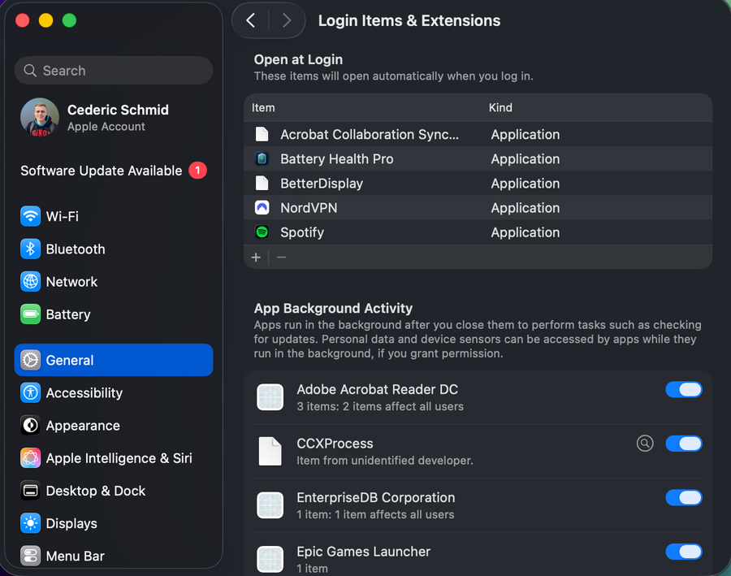
Task: Click the Application kind cell for NordVPN
Action: pyautogui.click(x=526, y=208)
